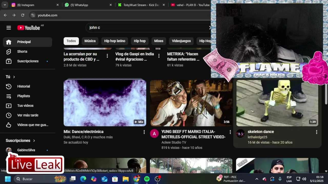Image resolution: width=328 pixels, height=184 pixels.
Task: Open volume control in system tray
Action: [304, 179]
